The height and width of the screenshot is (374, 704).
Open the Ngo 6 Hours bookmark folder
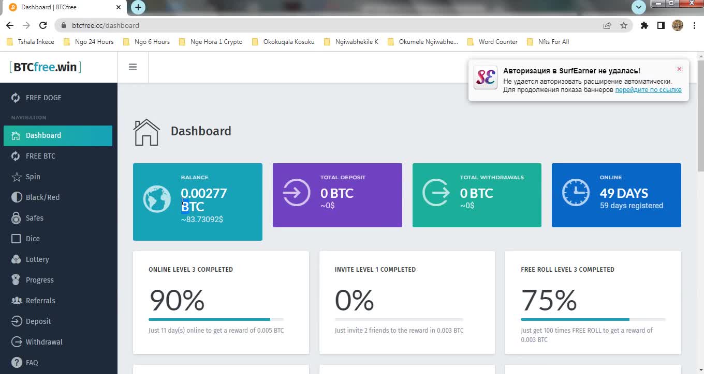(x=146, y=42)
